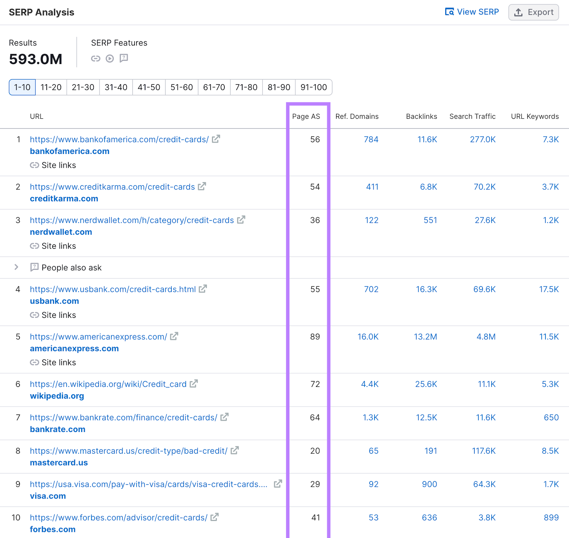Open the nerdwallet.com category URL
Image resolution: width=569 pixels, height=538 pixels.
pos(132,220)
